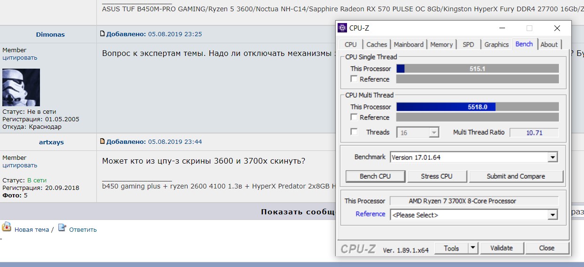584x267 pixels.
Task: Click the date 05.08.2019 23:25
Action: tap(175, 34)
